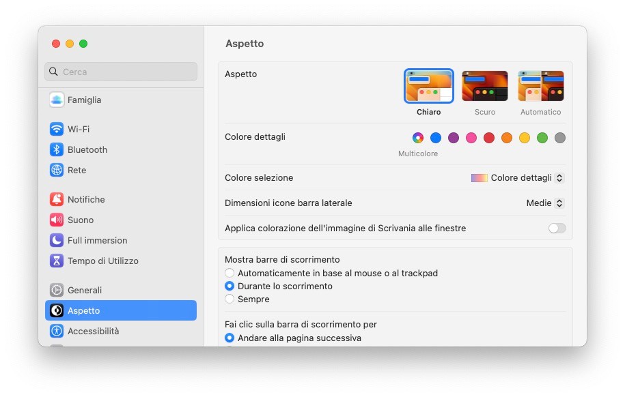The height and width of the screenshot is (397, 625).
Task: Click the Cerca search field
Action: click(121, 72)
